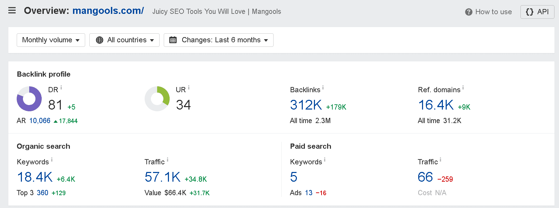Open the paid traffic value 66
Viewport: 559px width, 208px height.
pyautogui.click(x=425, y=177)
